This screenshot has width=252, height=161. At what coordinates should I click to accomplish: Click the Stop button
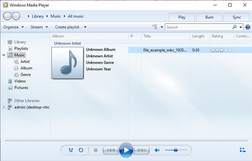click(96, 150)
